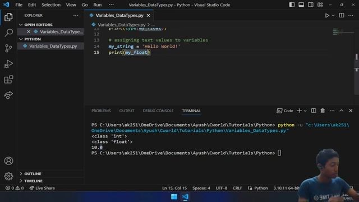The image size is (359, 202).
Task: Click VS Code icon in Windows taskbar
Action: pyautogui.click(x=185, y=196)
